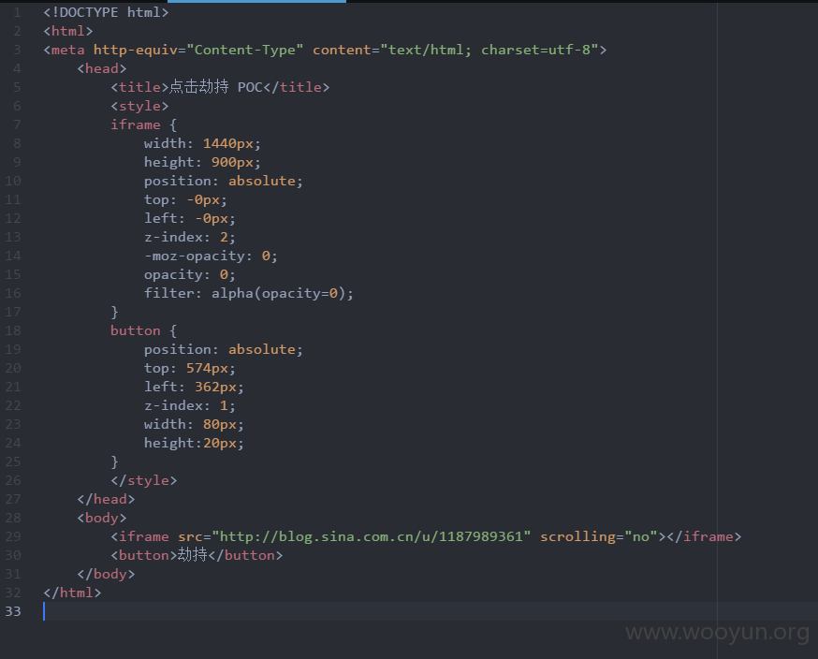Screen dimensions: 818x659
Task: Click the 'z-index: 1' declaration
Action: pos(190,405)
